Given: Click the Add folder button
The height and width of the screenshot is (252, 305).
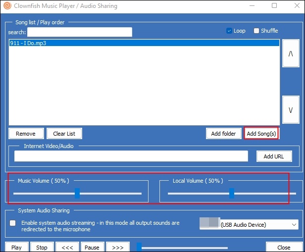Looking at the screenshot, I should click(x=223, y=133).
